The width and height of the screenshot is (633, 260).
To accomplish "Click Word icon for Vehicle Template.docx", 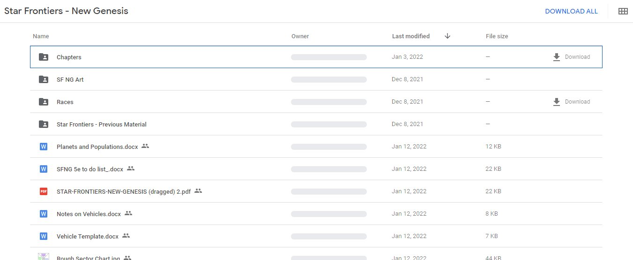I will click(44, 236).
